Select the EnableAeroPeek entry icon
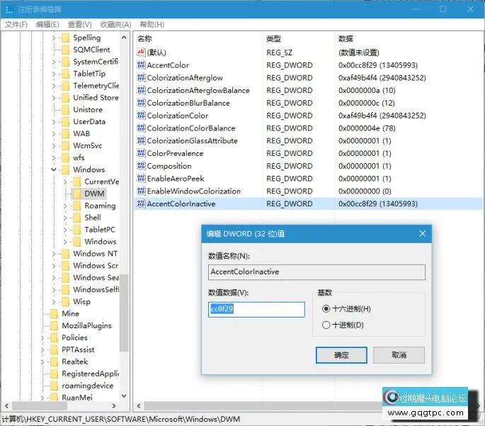 (140, 179)
